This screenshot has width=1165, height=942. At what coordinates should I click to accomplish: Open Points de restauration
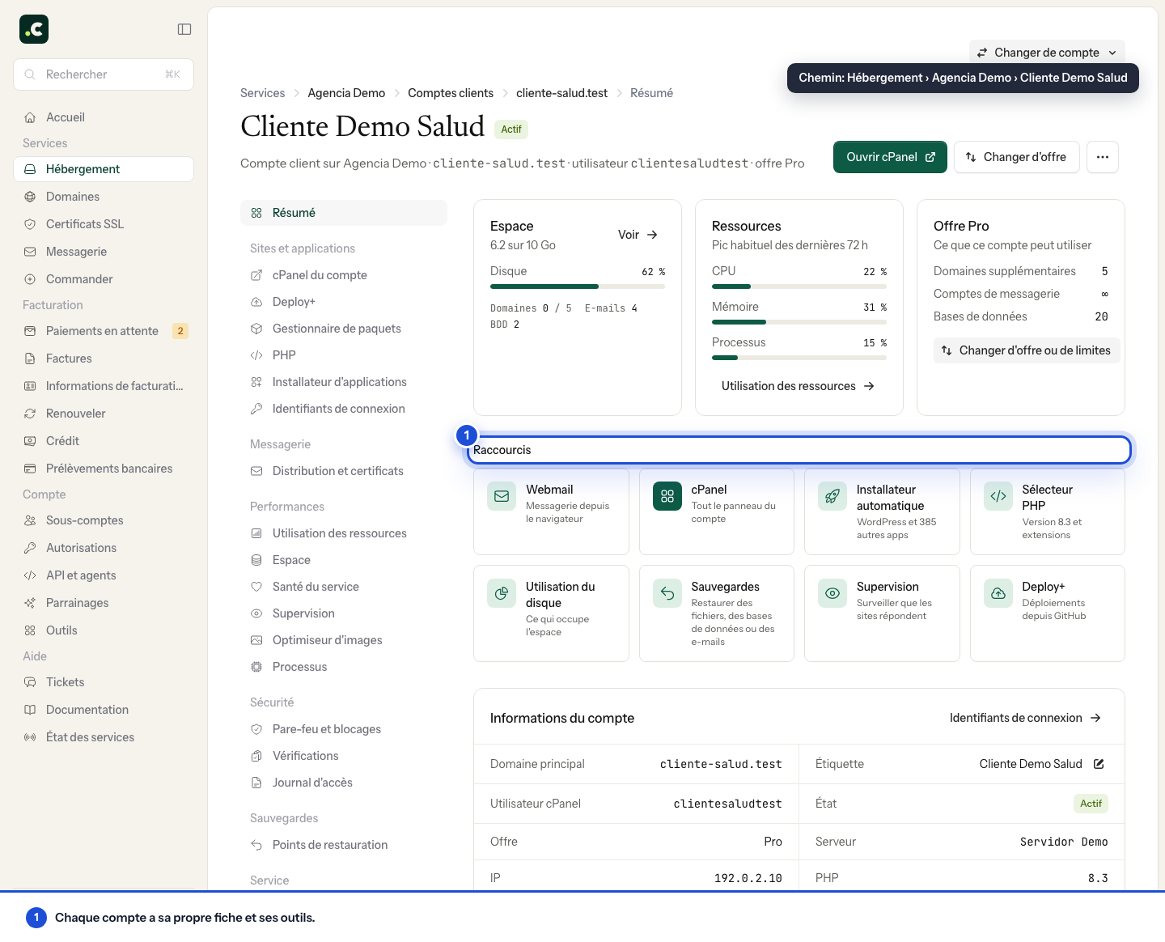click(x=344, y=845)
